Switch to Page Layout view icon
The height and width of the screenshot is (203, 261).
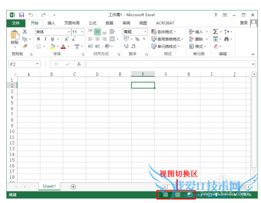tap(177, 195)
